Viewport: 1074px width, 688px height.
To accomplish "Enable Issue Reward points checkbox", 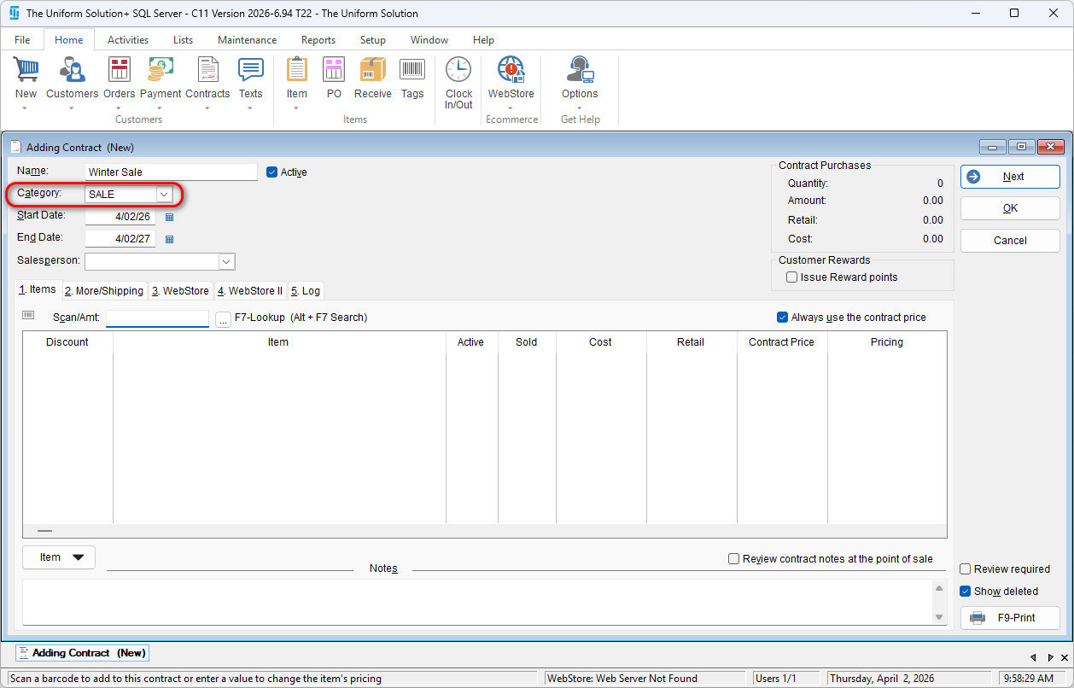I will pos(792,277).
